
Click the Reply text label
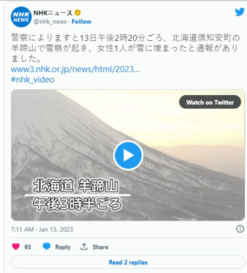click(63, 247)
